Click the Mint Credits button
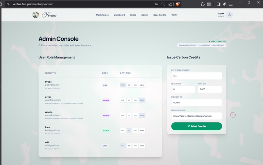 [x=196, y=126]
